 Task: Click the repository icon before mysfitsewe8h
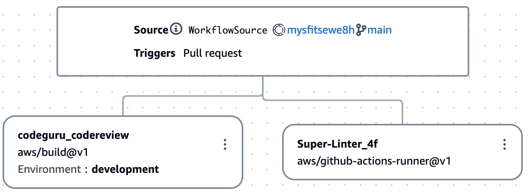tap(279, 30)
